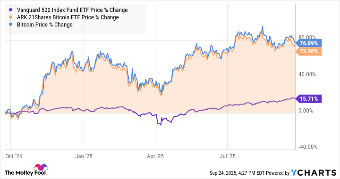Click the Apr '25 axis label
Image resolution: width=340 pixels, height=179 pixels.
coord(155,156)
